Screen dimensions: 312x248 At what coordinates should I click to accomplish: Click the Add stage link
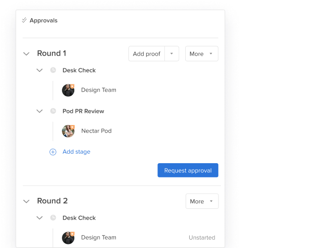pos(76,152)
